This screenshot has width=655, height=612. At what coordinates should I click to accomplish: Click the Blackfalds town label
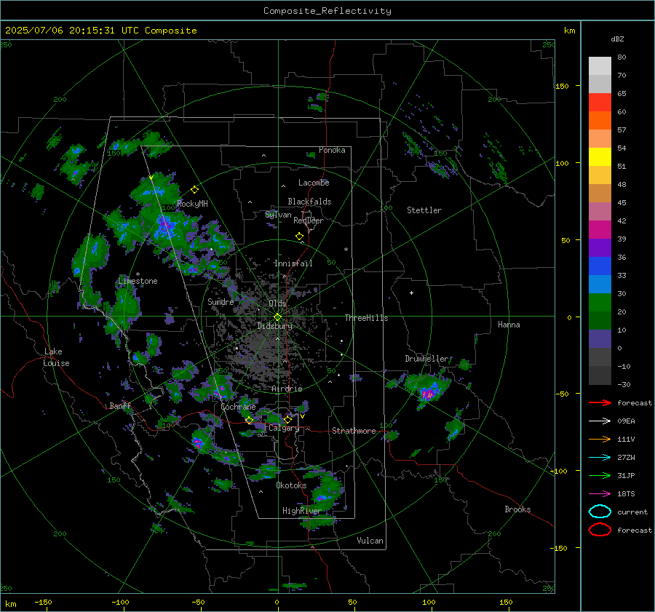(309, 202)
